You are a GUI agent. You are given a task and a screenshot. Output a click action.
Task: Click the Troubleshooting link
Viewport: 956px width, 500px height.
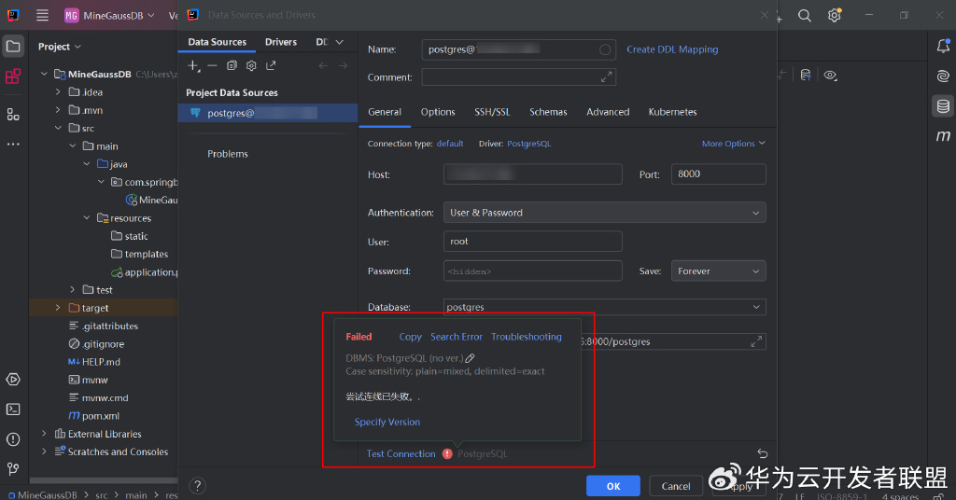(527, 337)
